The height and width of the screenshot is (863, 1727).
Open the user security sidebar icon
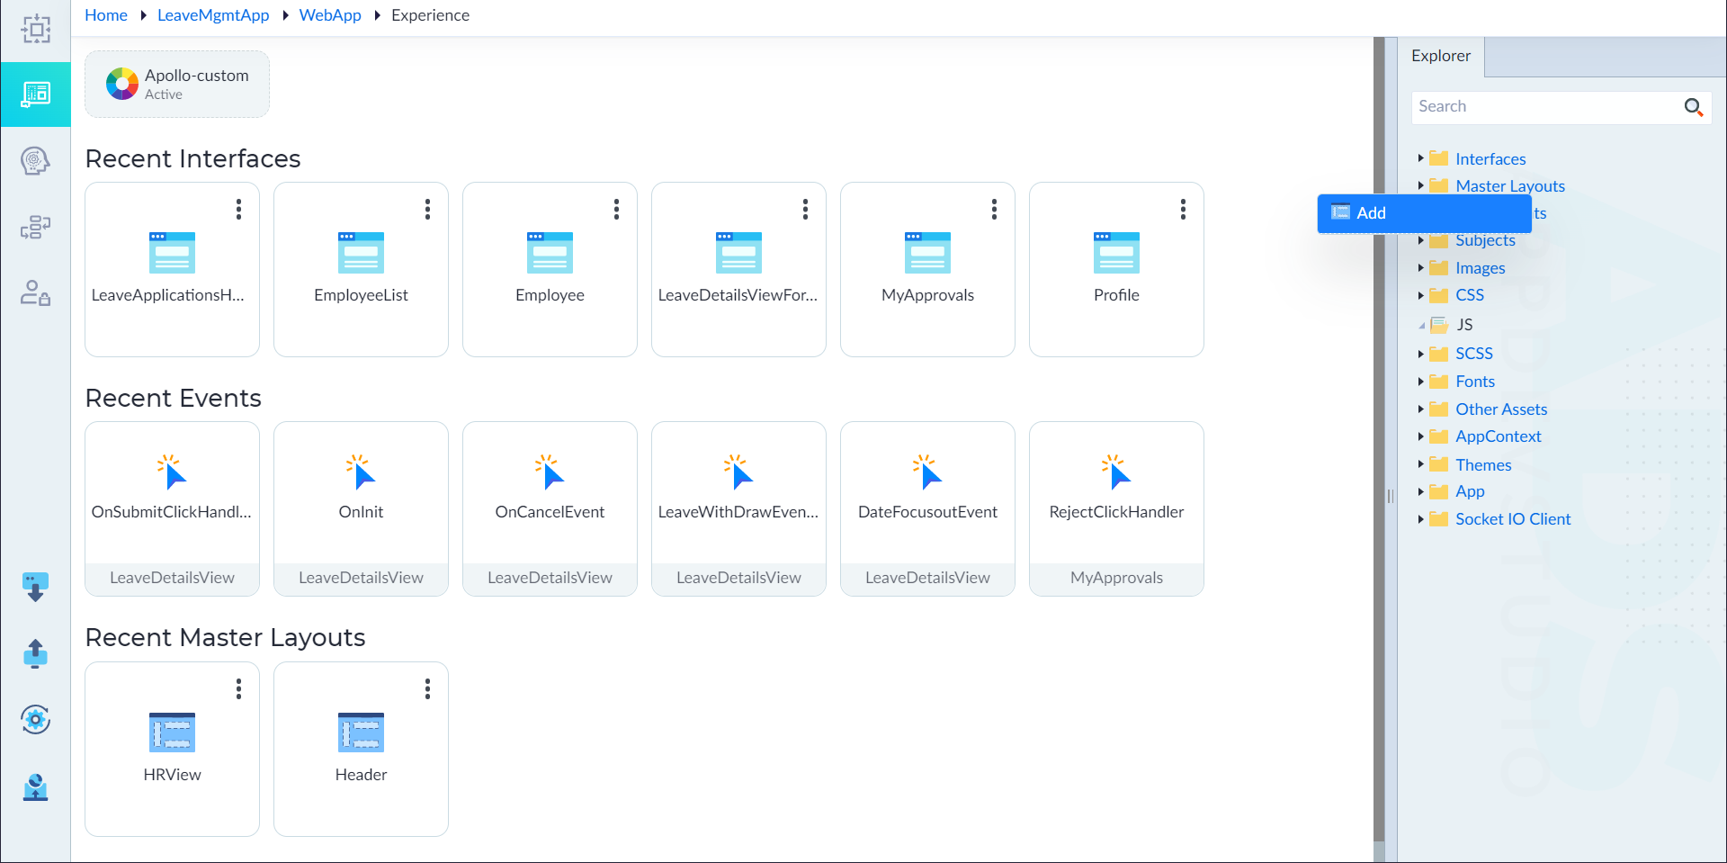[35, 292]
